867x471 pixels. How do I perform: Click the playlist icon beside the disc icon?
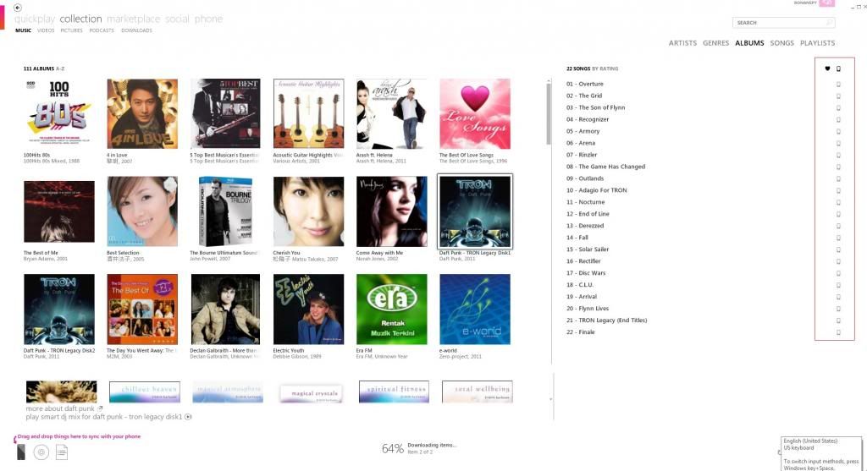coord(61,452)
